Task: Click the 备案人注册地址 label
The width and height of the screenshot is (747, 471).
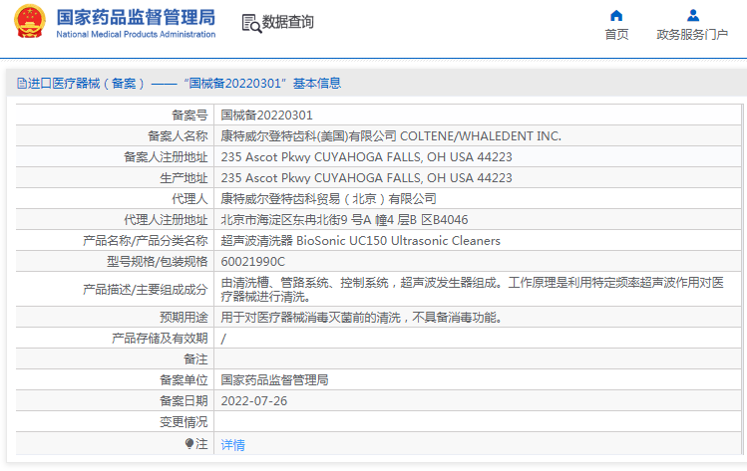Action: pyautogui.click(x=166, y=157)
